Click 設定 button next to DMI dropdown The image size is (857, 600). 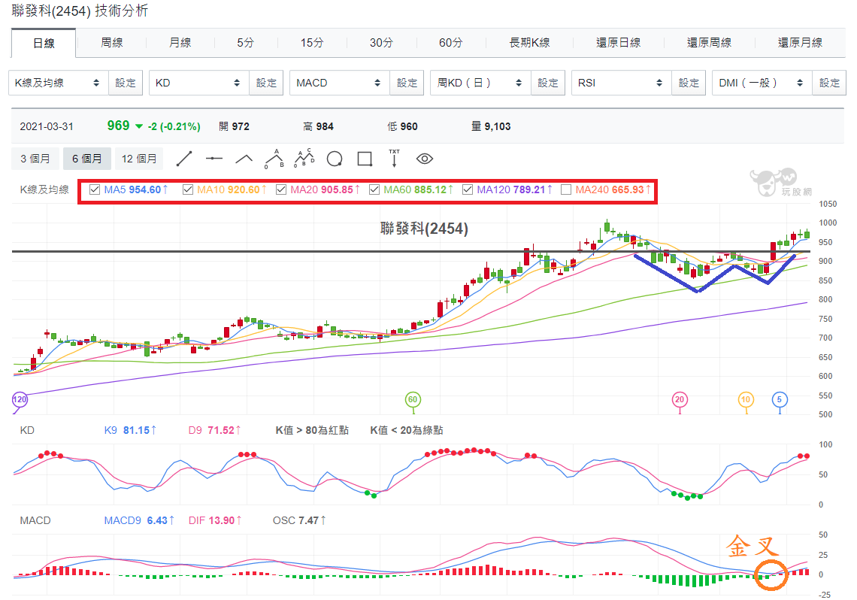click(829, 83)
